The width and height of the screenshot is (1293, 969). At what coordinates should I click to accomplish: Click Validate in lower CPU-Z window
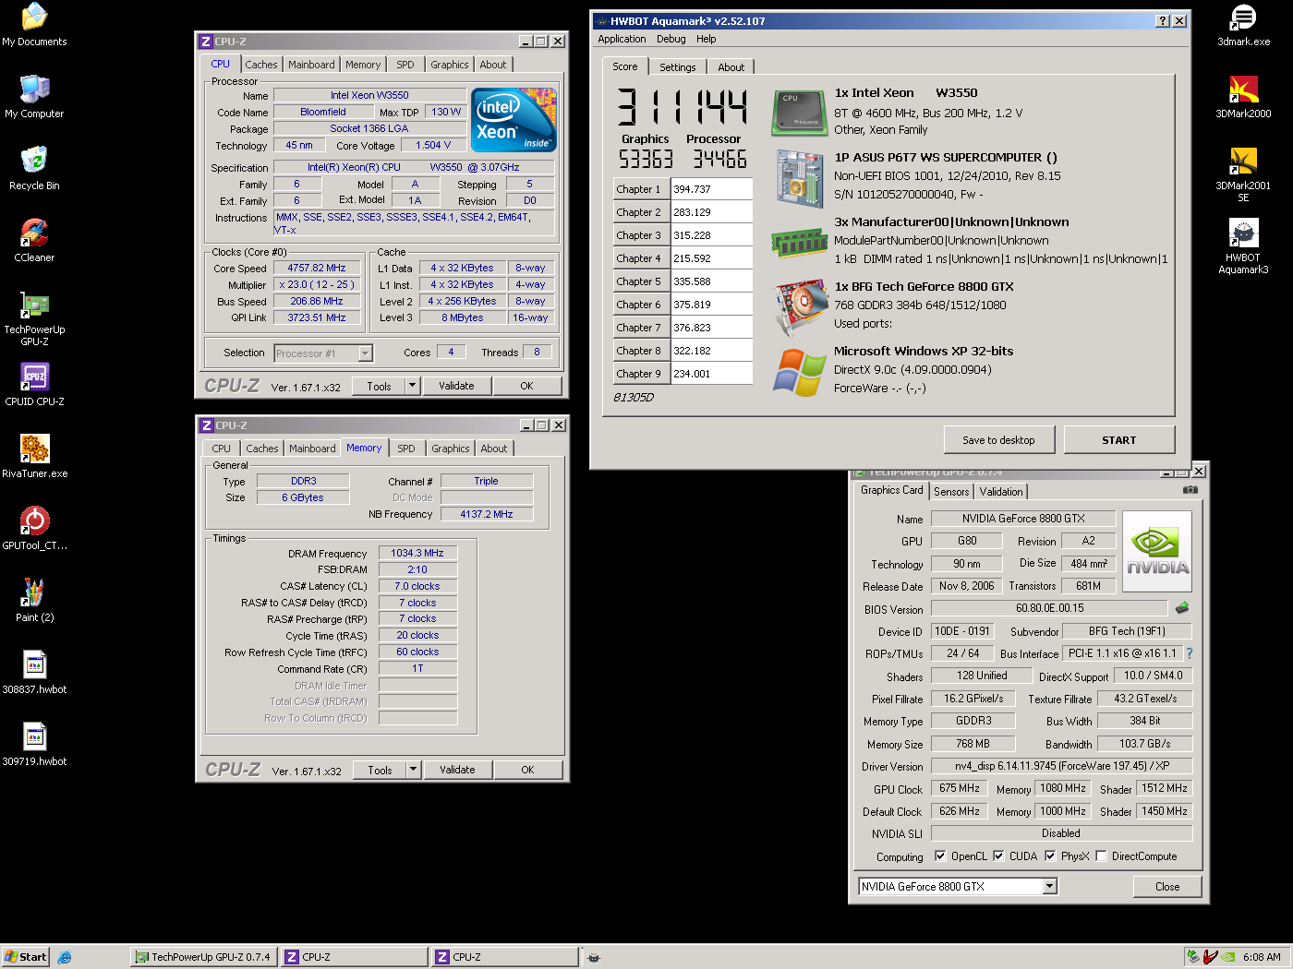click(457, 770)
